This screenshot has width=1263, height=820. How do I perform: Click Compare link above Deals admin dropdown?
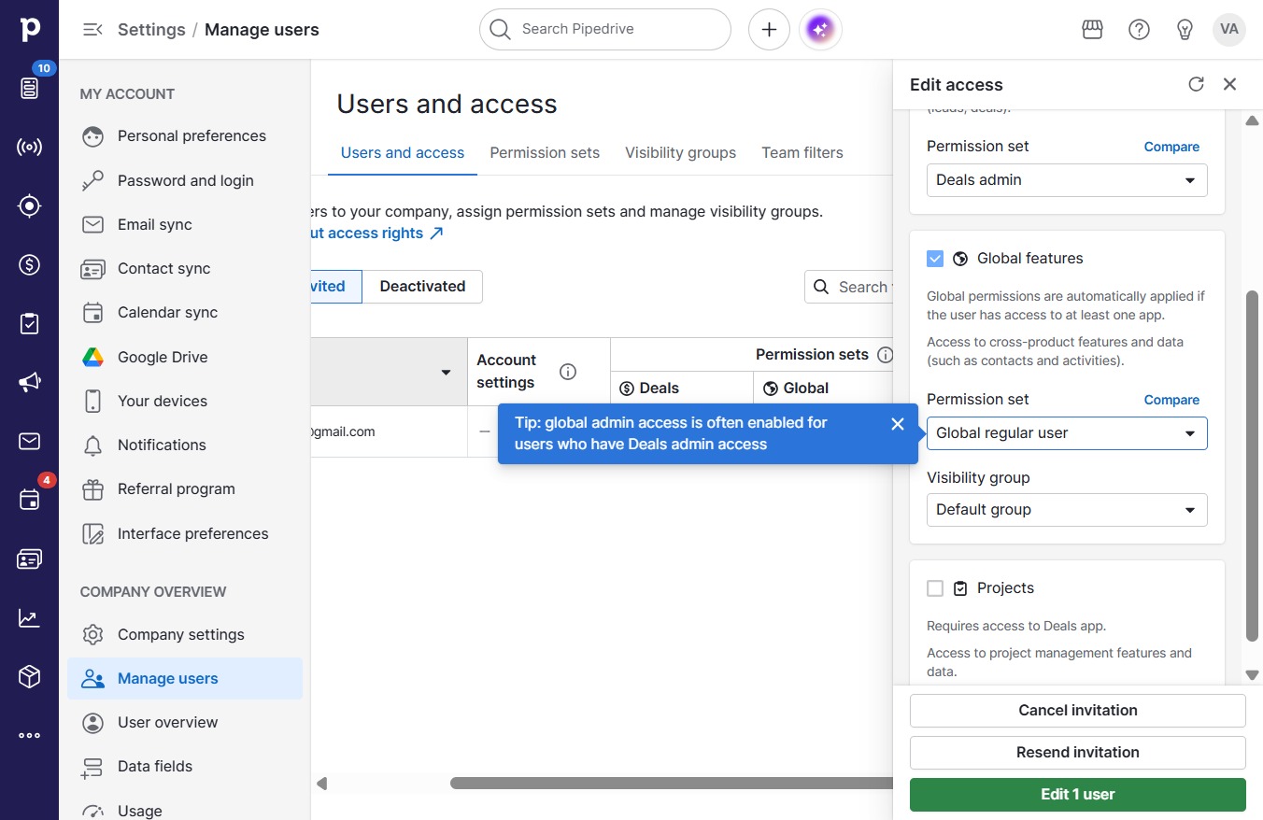[x=1171, y=147]
